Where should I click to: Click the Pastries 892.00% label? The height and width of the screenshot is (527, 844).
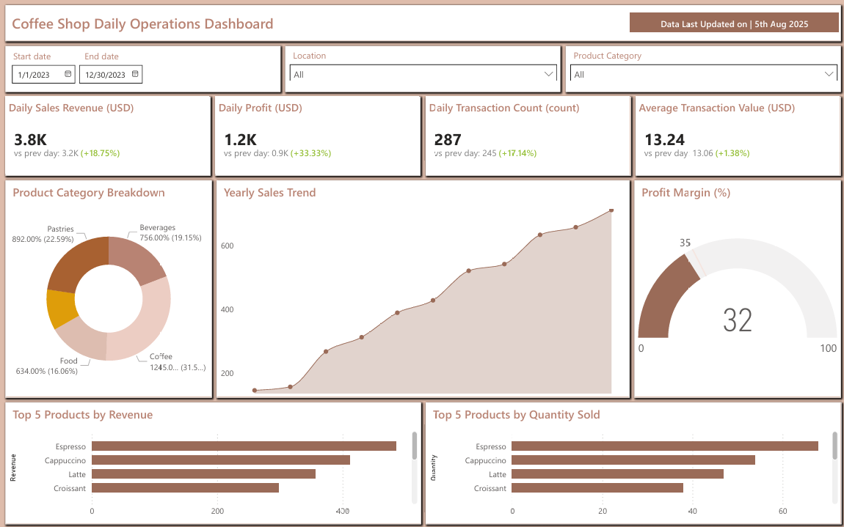(x=43, y=234)
